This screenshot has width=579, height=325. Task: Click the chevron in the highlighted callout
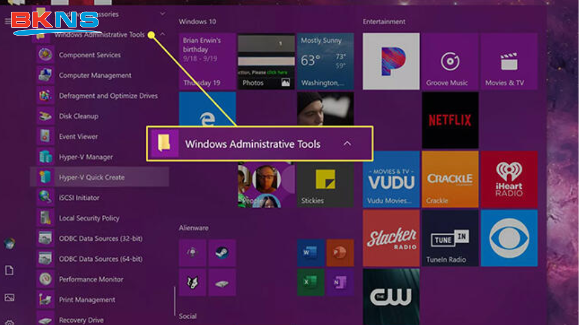pyautogui.click(x=348, y=144)
